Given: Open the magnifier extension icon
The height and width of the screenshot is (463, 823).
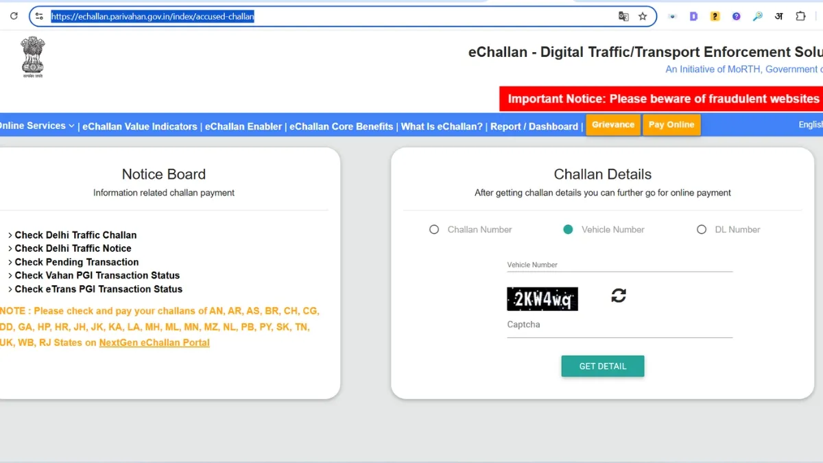Looking at the screenshot, I should pos(758,16).
